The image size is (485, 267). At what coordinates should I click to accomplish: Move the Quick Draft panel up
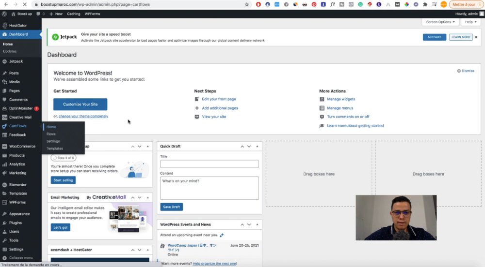click(x=242, y=147)
